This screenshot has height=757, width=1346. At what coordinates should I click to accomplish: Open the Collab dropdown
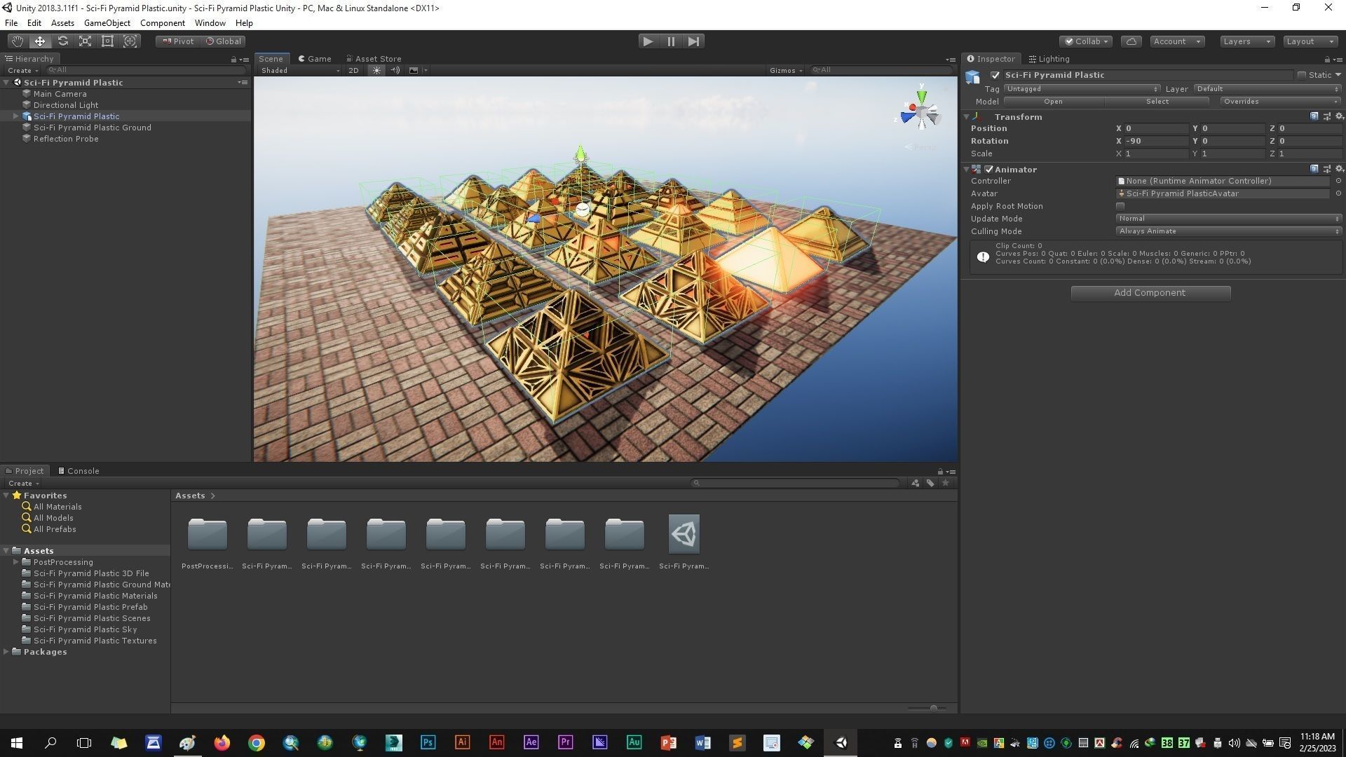pos(1086,41)
